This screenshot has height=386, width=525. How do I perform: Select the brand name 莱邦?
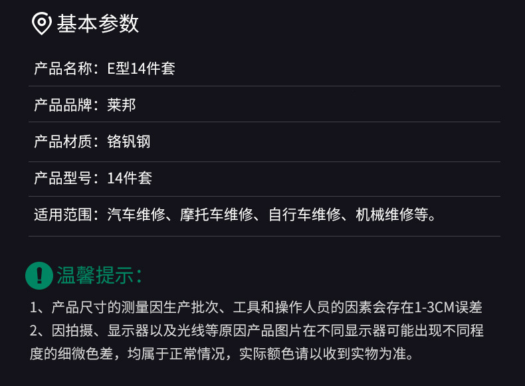click(122, 105)
